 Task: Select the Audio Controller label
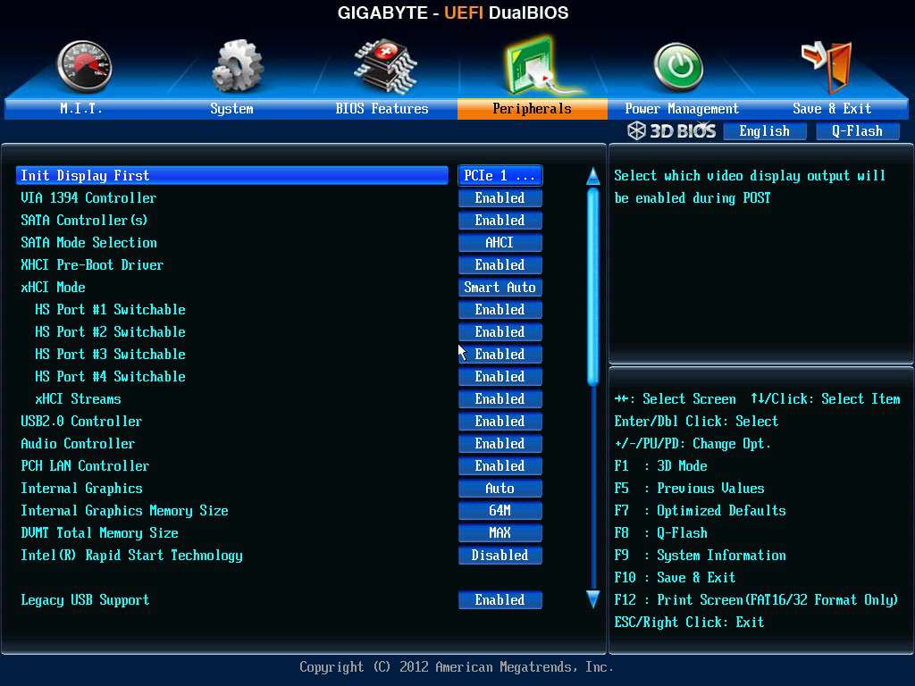(78, 444)
